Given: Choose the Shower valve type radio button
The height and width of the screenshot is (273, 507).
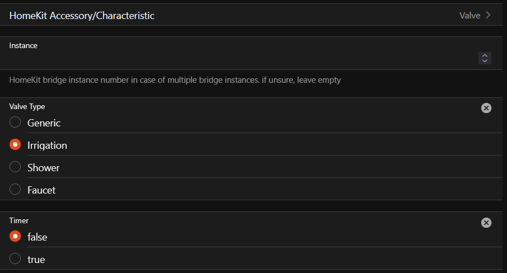Looking at the screenshot, I should pyautogui.click(x=15, y=167).
